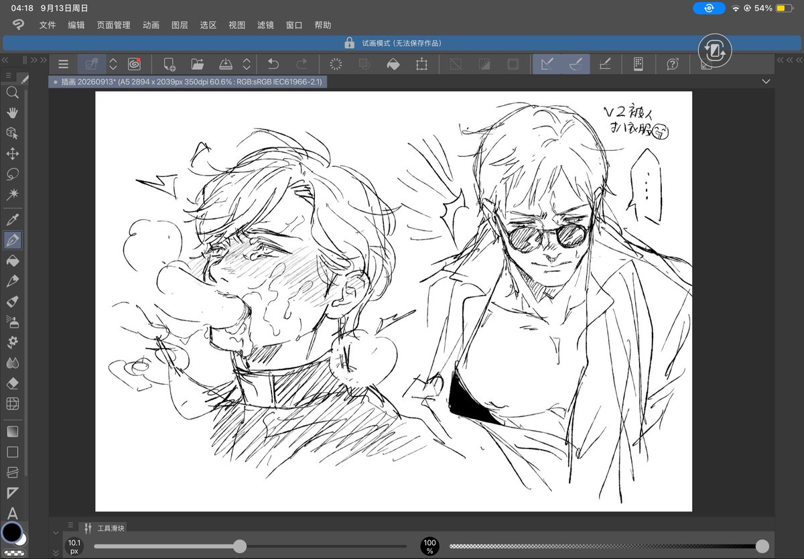Select the Auto Select magic wand tool

pyautogui.click(x=12, y=194)
